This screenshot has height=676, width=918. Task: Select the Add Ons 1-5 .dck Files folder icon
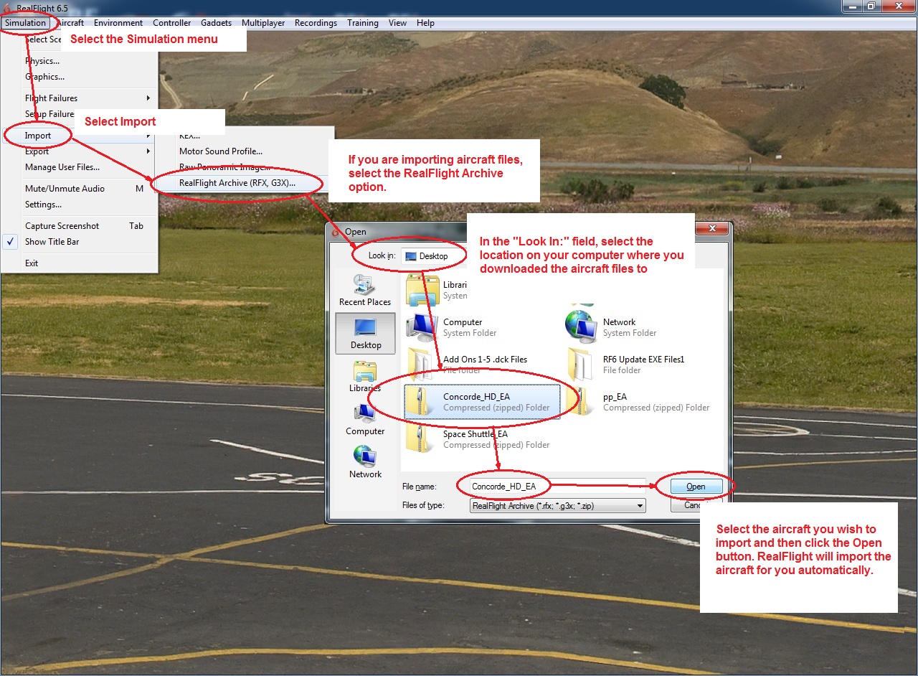[x=422, y=365]
